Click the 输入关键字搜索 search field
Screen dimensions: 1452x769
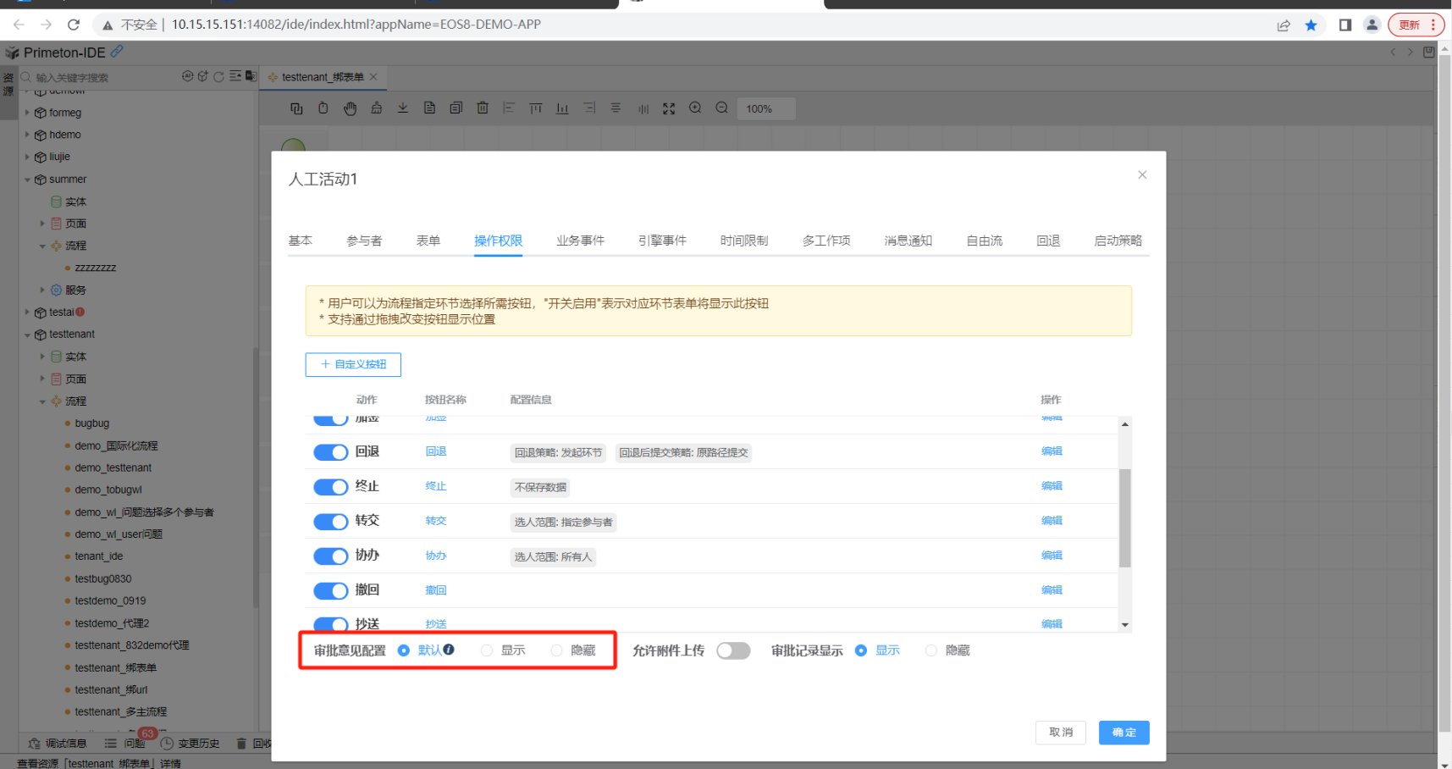click(102, 77)
